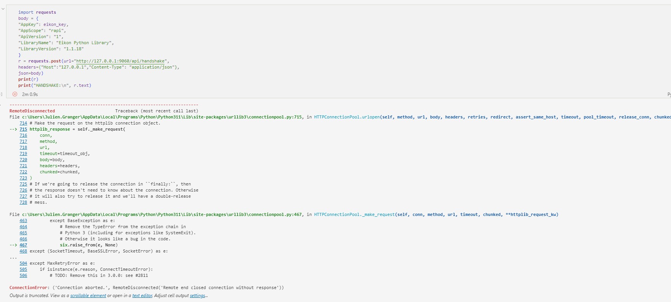
Task: Open connectionpool.py:467 file path link
Action: point(162,214)
